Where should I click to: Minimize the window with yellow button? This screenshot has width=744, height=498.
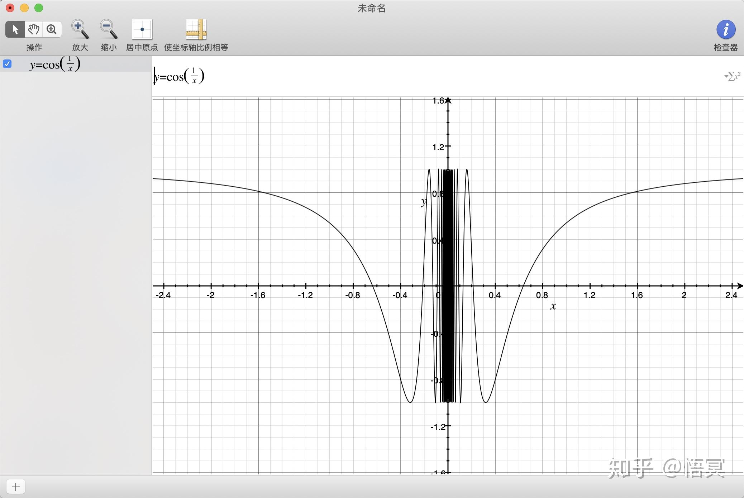(x=24, y=8)
